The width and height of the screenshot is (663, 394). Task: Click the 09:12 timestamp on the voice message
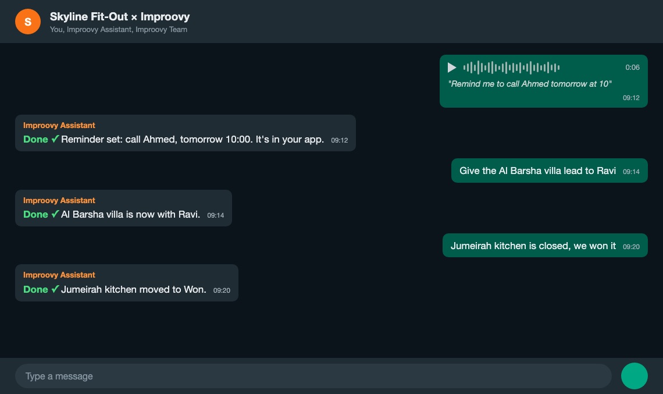pos(631,98)
